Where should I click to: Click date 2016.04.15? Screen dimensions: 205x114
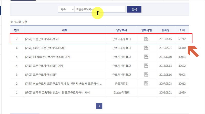point(166,39)
